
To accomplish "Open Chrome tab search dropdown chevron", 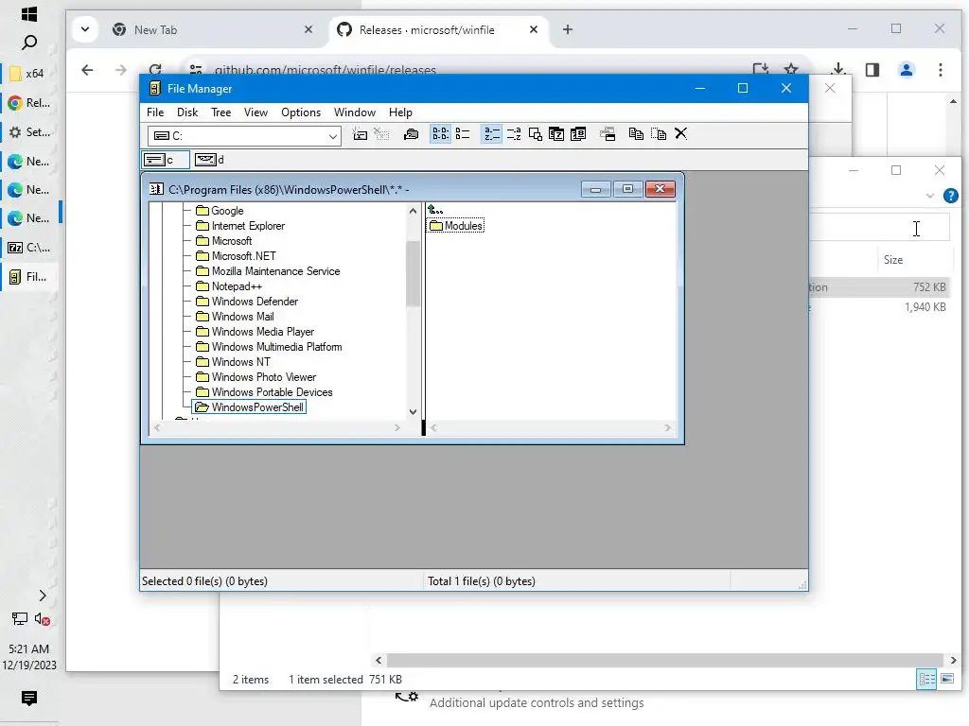I will [85, 29].
